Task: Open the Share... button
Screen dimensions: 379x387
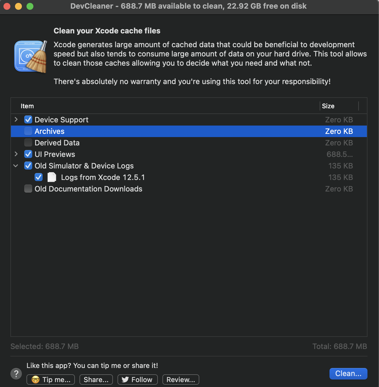Action: tap(96, 380)
